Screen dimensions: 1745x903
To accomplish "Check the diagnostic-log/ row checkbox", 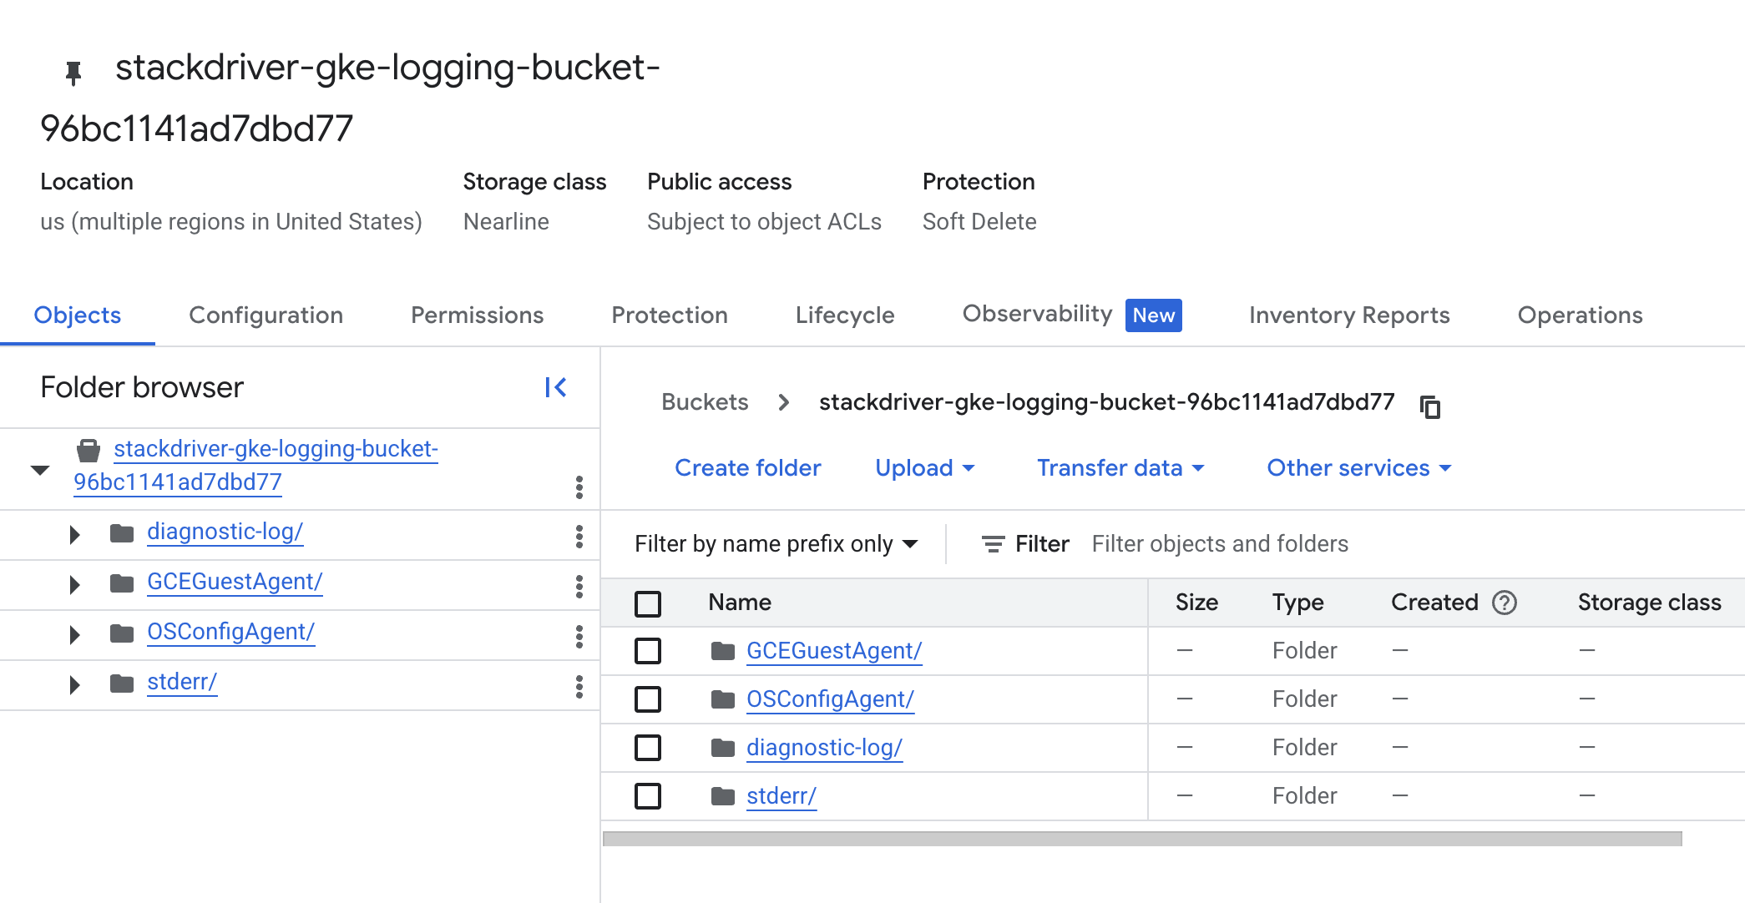I will click(x=648, y=748).
